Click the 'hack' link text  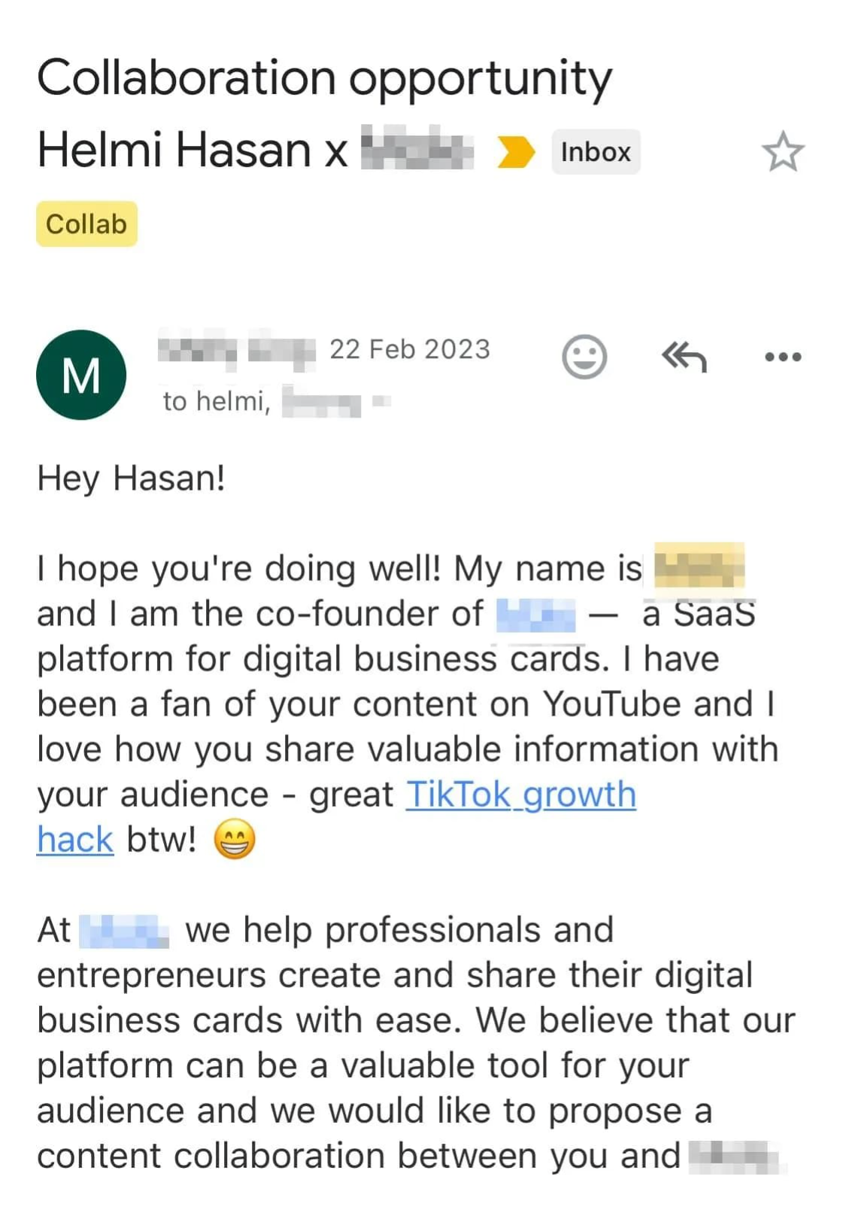click(75, 840)
